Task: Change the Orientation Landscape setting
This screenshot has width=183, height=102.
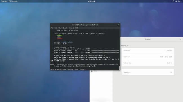Action: 148,51
